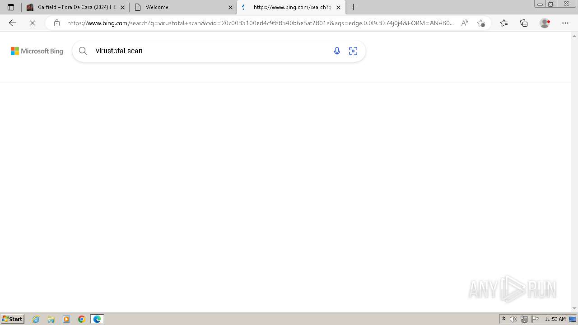
Task: Open the volume speaker tray icon
Action: (x=513, y=319)
